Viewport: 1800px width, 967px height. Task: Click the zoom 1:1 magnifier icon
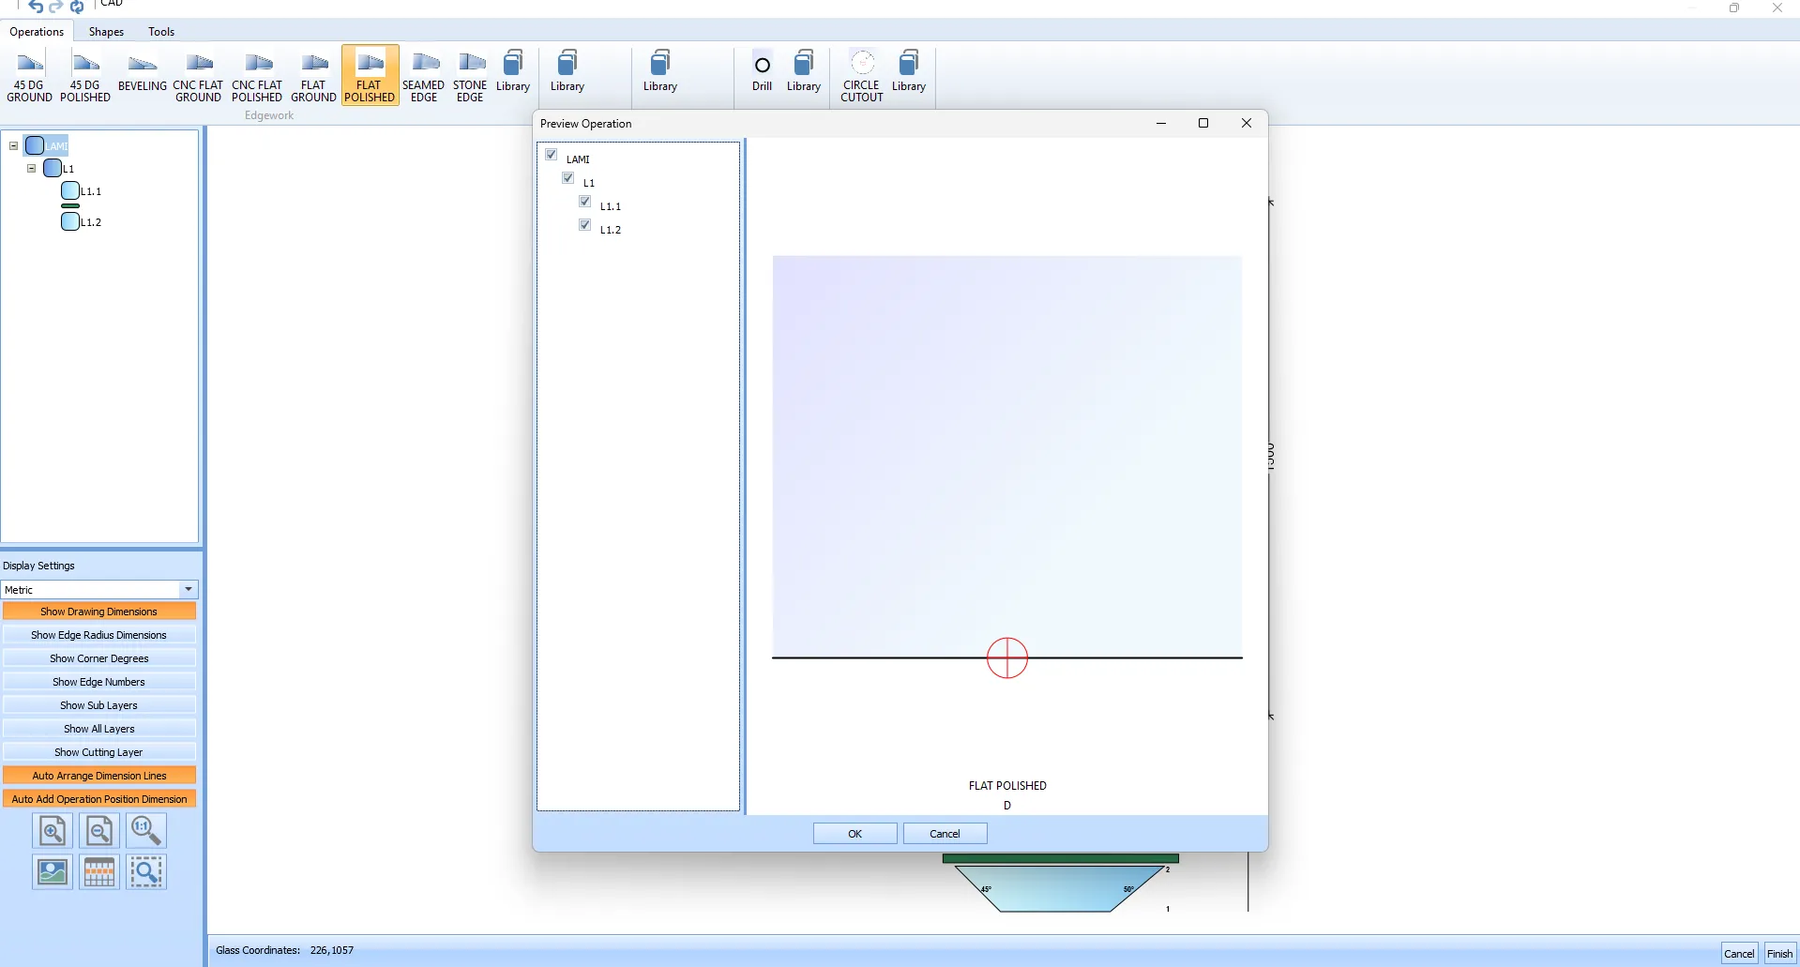146,831
